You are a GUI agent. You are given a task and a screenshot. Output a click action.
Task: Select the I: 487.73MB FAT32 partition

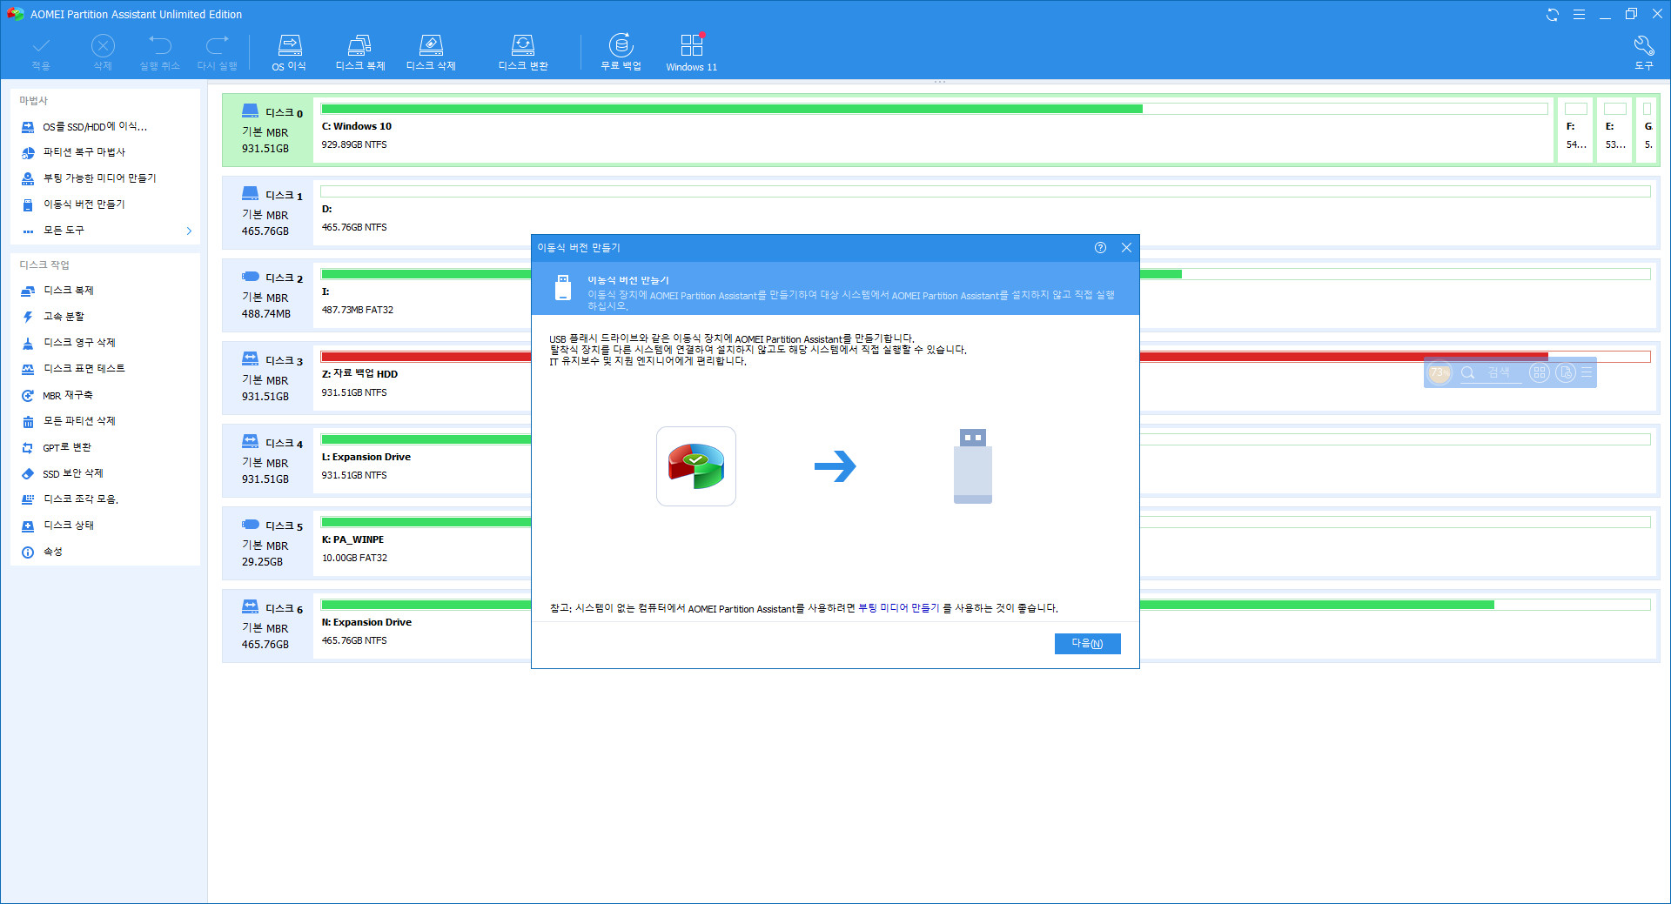[423, 295]
